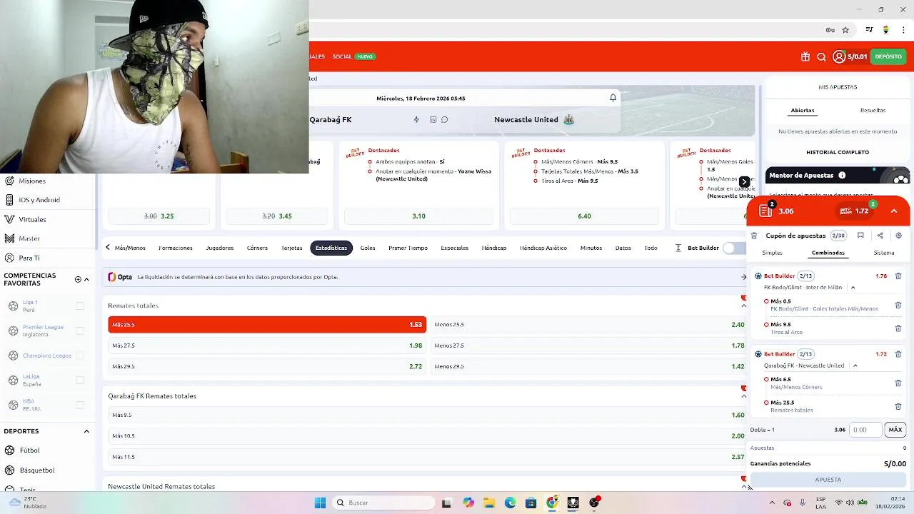The width and height of the screenshot is (914, 514).
Task: Place bet with APUESTA button
Action: tap(828, 480)
